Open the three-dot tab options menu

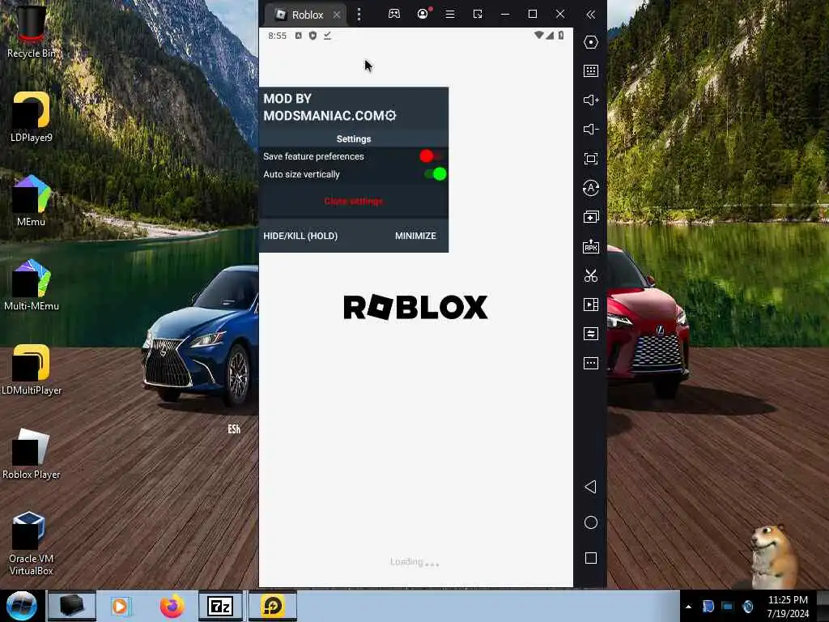359,15
